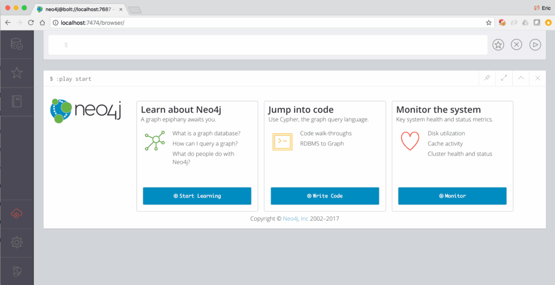Open the Favorites star in sidebar
The height and width of the screenshot is (285, 555).
[17, 73]
